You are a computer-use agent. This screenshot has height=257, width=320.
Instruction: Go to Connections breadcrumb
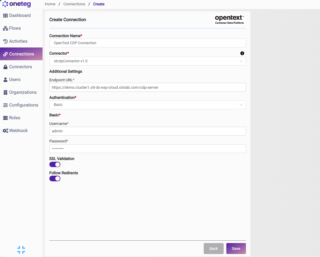[74, 4]
